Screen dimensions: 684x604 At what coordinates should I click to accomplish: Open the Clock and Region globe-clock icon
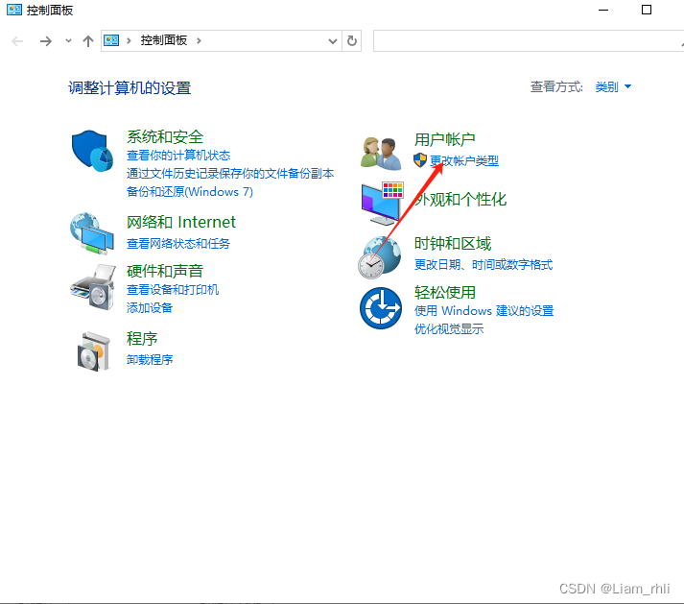(379, 257)
